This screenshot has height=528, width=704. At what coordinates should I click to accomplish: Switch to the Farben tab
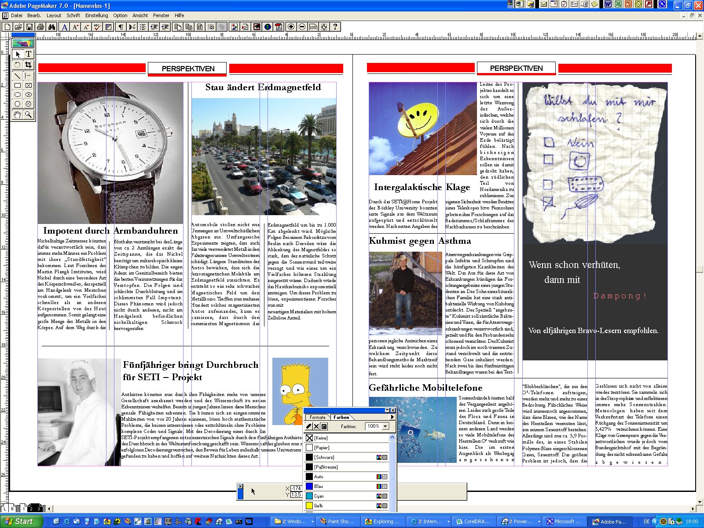click(x=341, y=417)
